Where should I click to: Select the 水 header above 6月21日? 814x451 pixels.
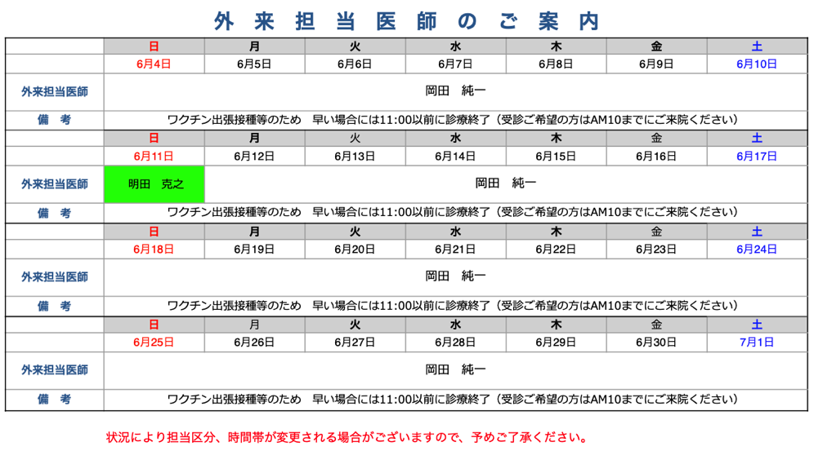point(455,232)
